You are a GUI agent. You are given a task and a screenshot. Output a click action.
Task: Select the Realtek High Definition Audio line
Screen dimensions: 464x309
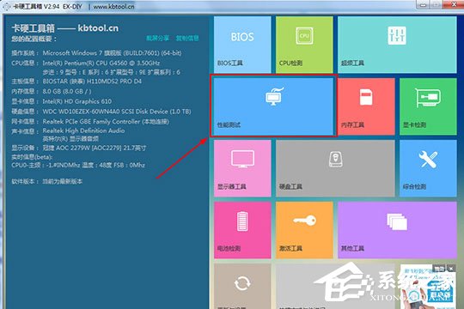click(68, 130)
